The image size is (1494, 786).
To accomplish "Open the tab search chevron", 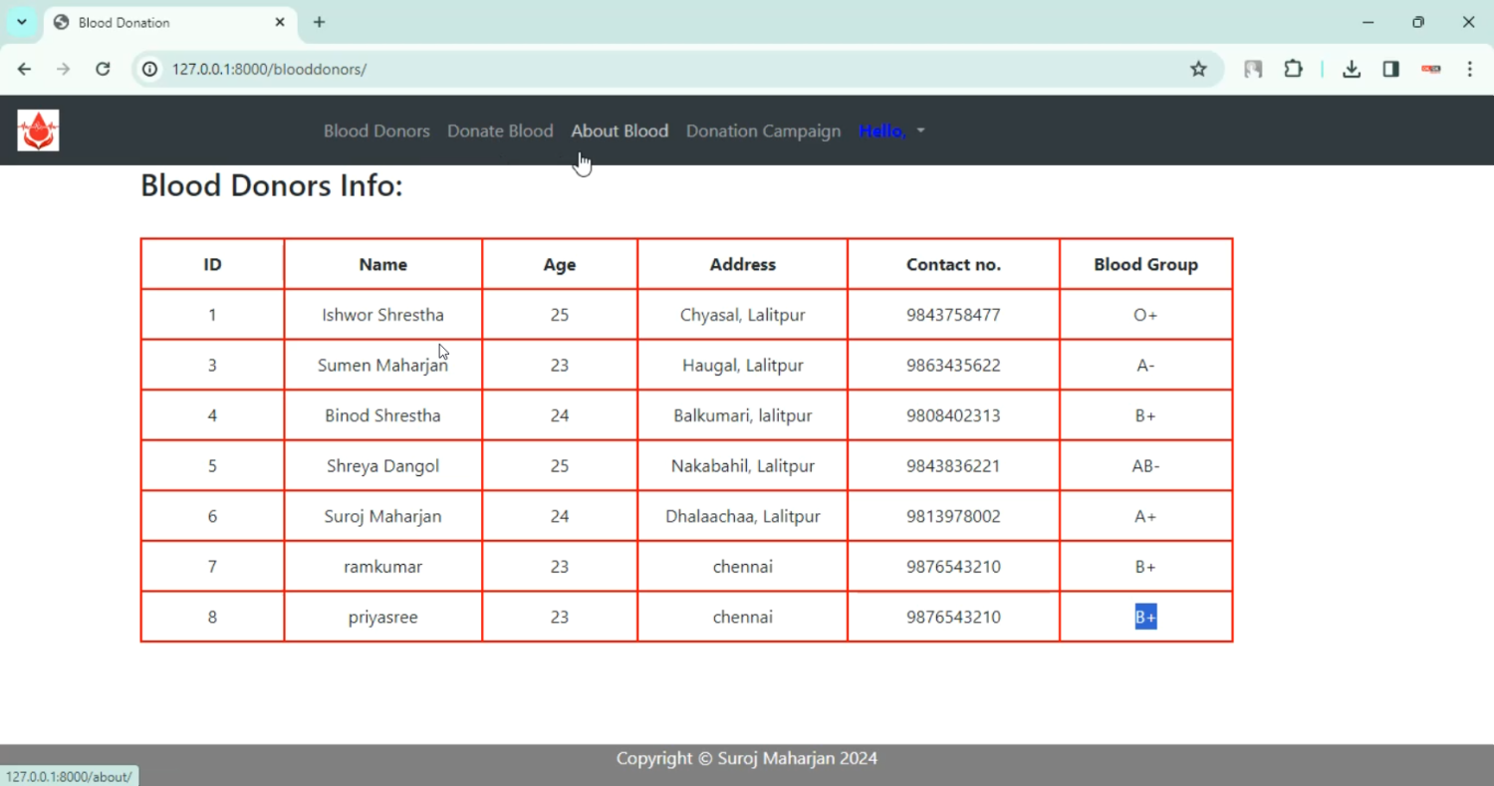I will [21, 22].
